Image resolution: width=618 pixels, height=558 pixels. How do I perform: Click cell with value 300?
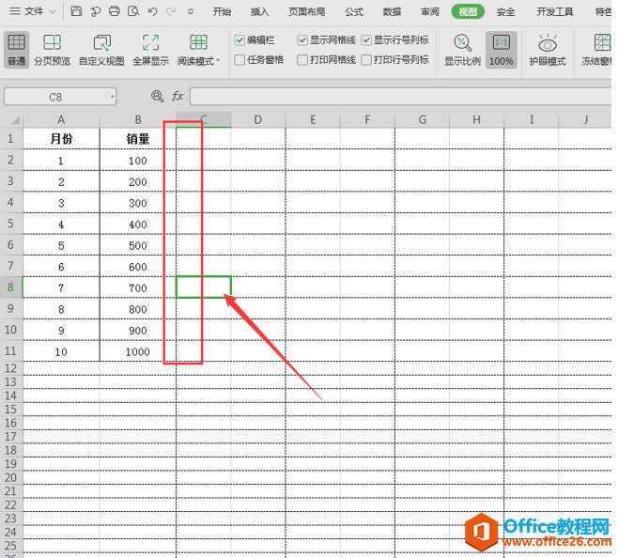click(138, 203)
